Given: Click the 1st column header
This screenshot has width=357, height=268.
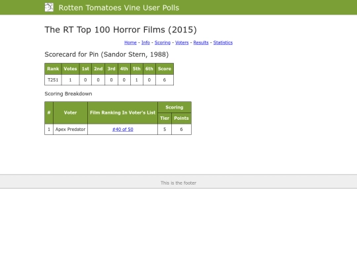Looking at the screenshot, I should pyautogui.click(x=85, y=69).
